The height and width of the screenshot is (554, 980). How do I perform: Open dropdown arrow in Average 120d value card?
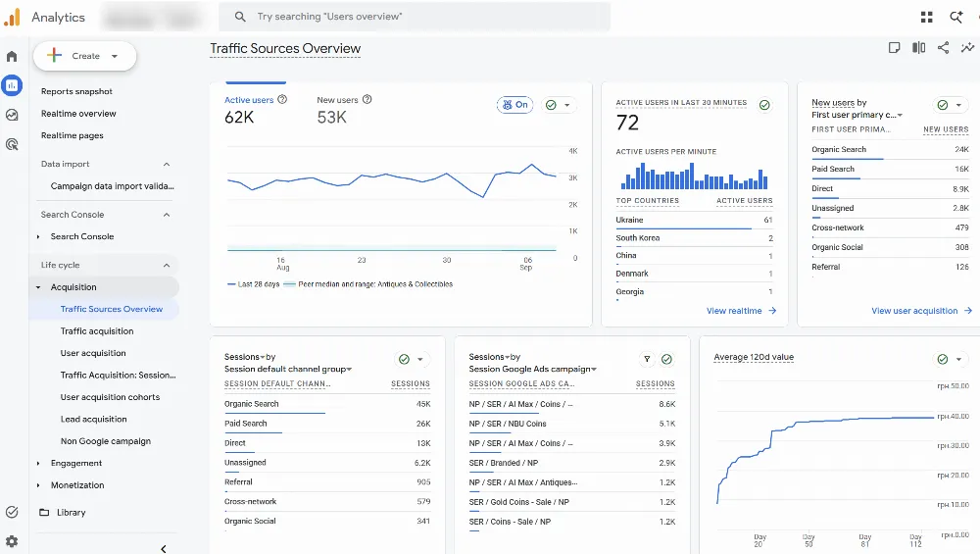coord(958,359)
